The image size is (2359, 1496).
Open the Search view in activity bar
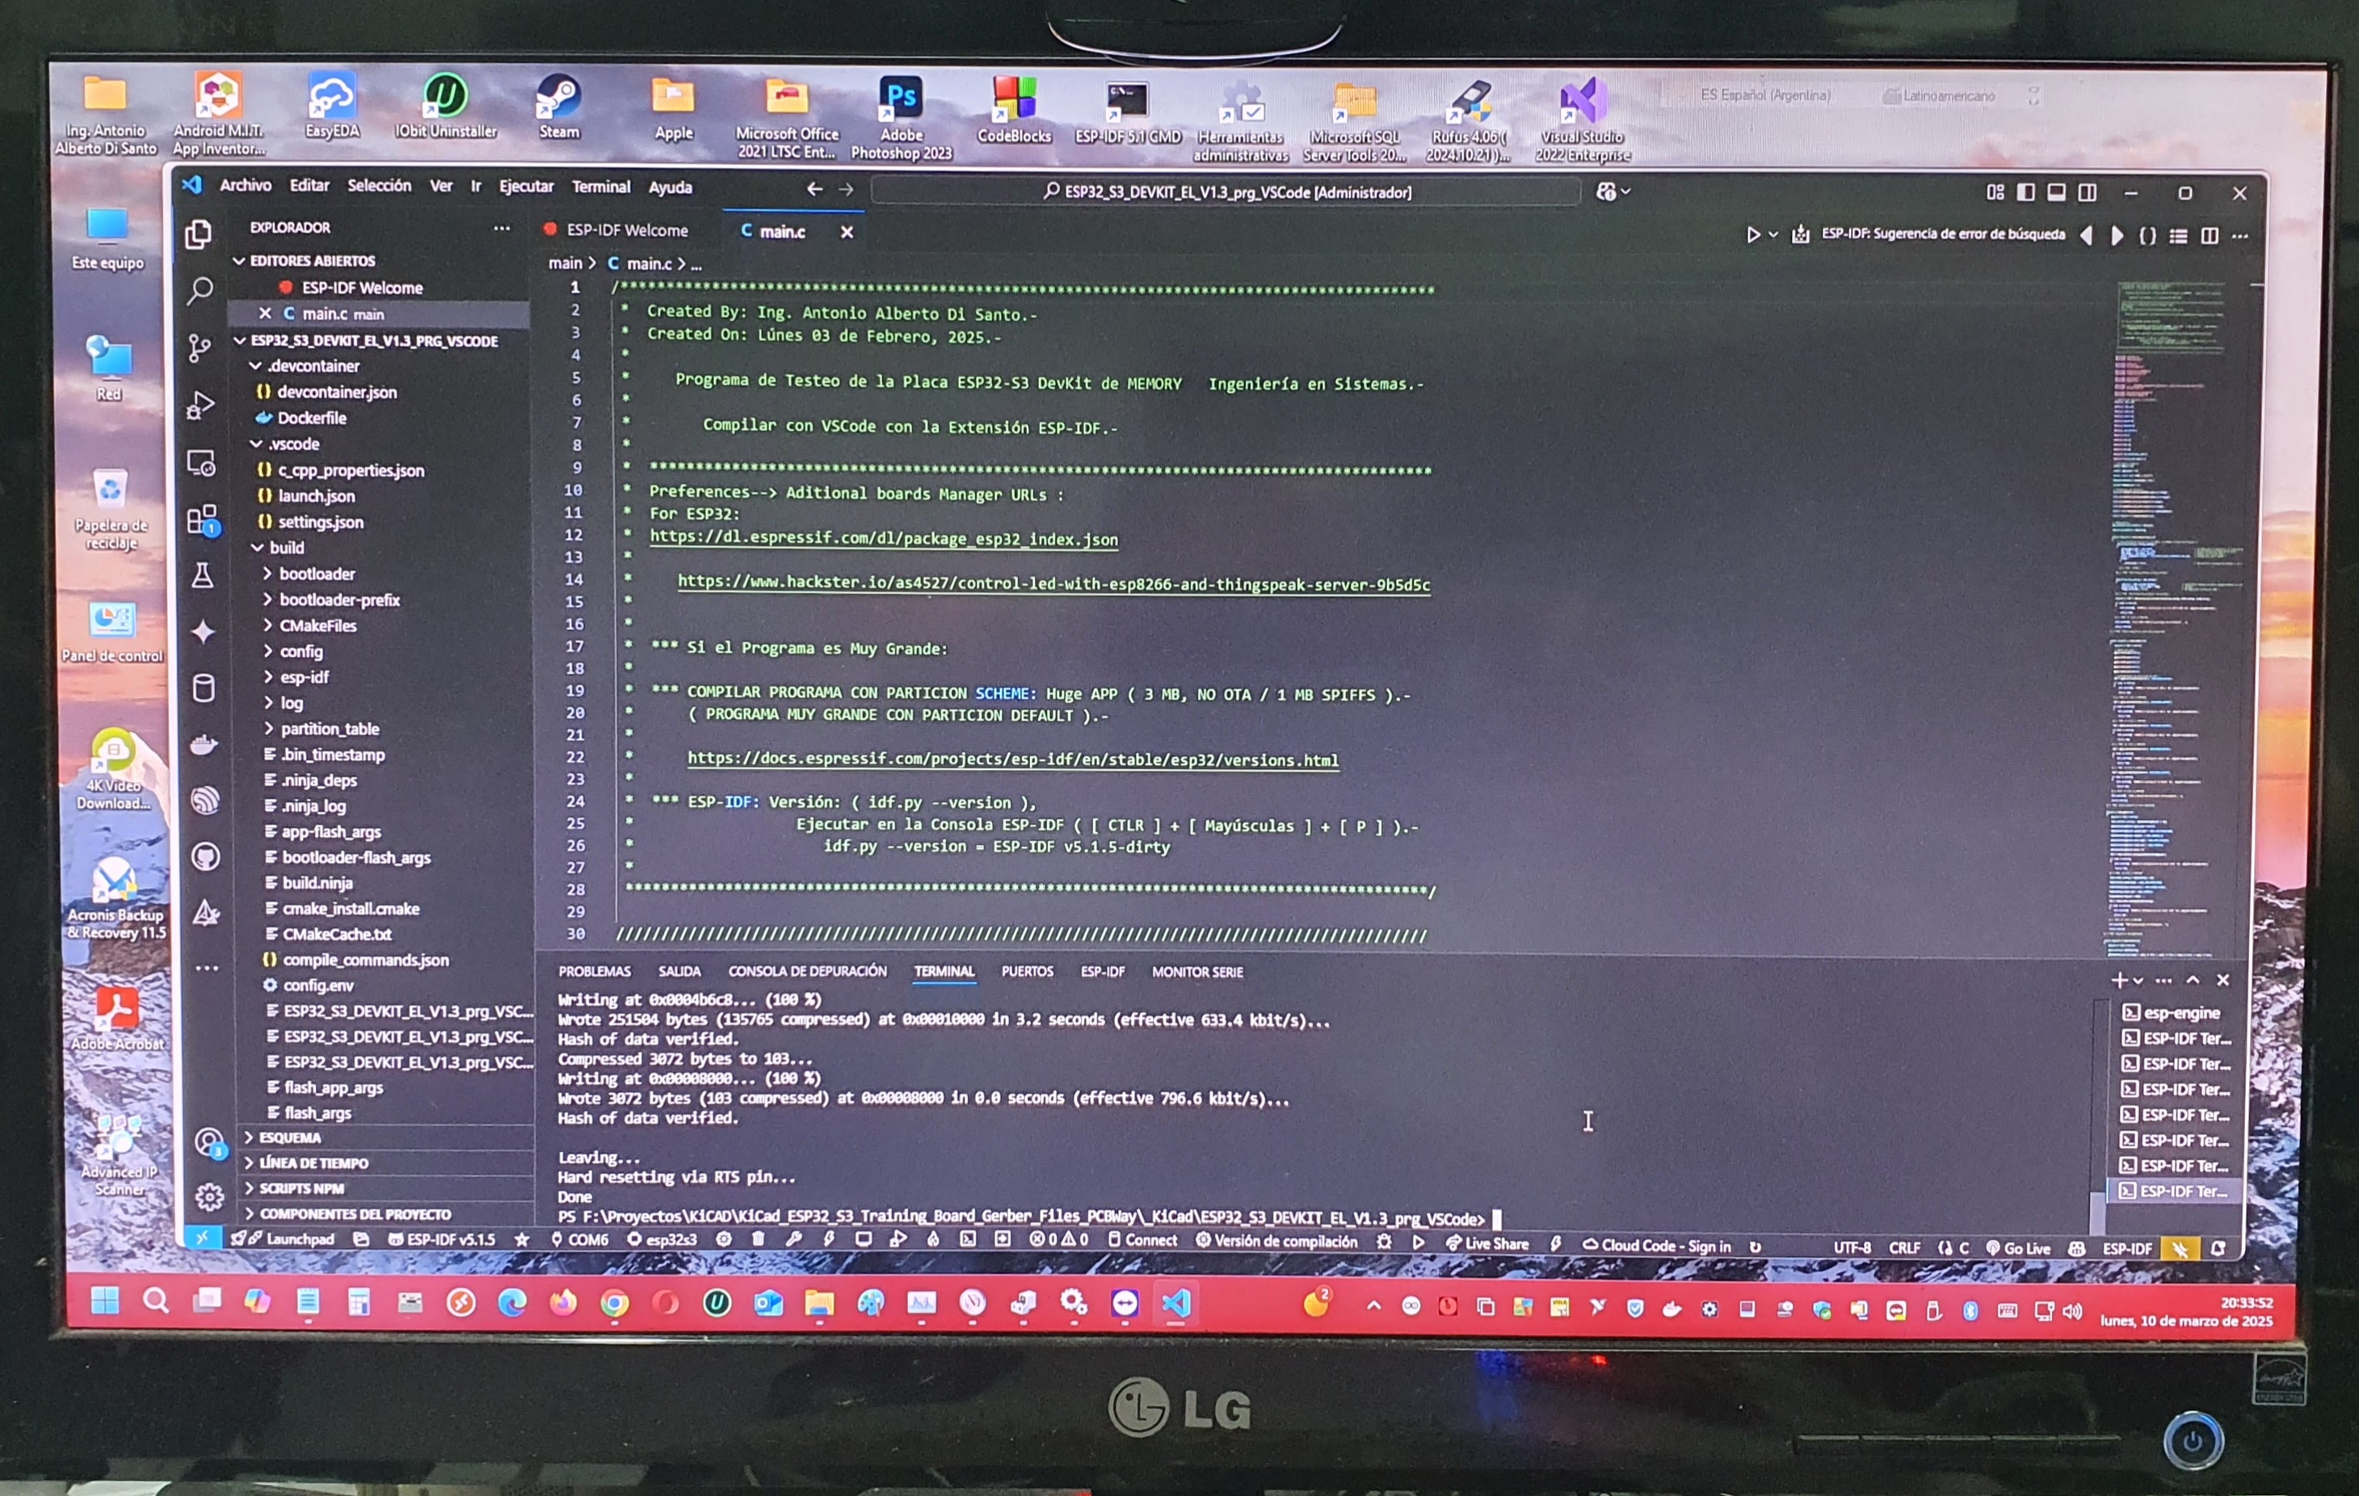(200, 290)
